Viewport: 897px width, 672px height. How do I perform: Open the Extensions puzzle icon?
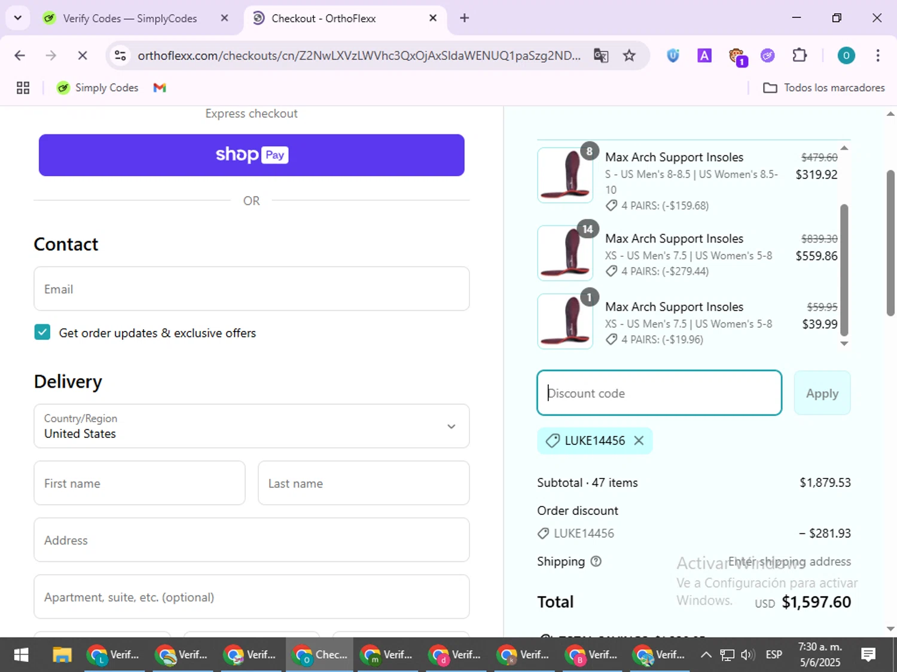pos(800,56)
